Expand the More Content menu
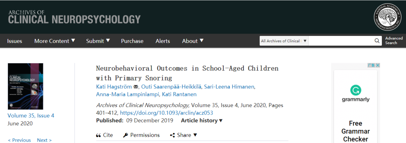The image size is (406, 143). tap(55, 41)
